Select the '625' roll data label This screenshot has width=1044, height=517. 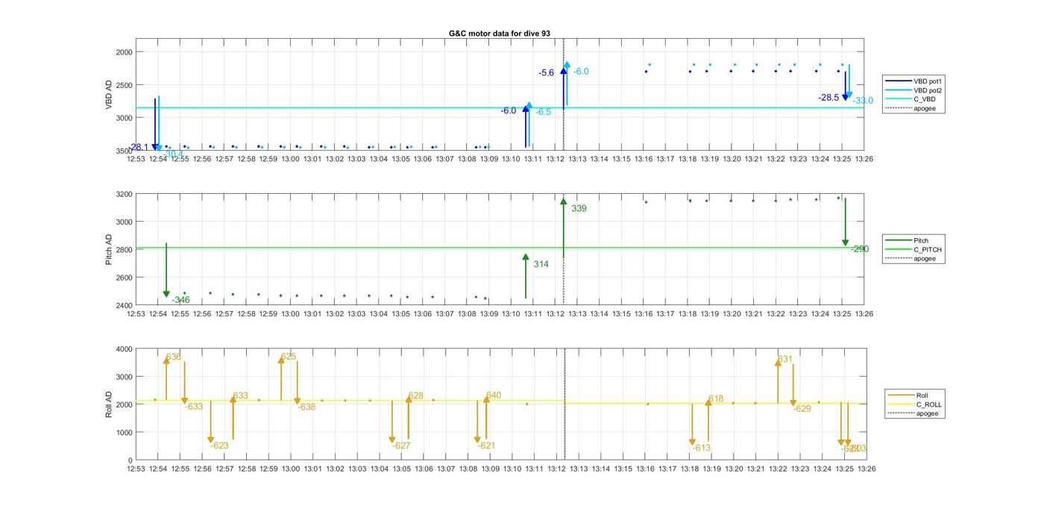click(x=289, y=357)
